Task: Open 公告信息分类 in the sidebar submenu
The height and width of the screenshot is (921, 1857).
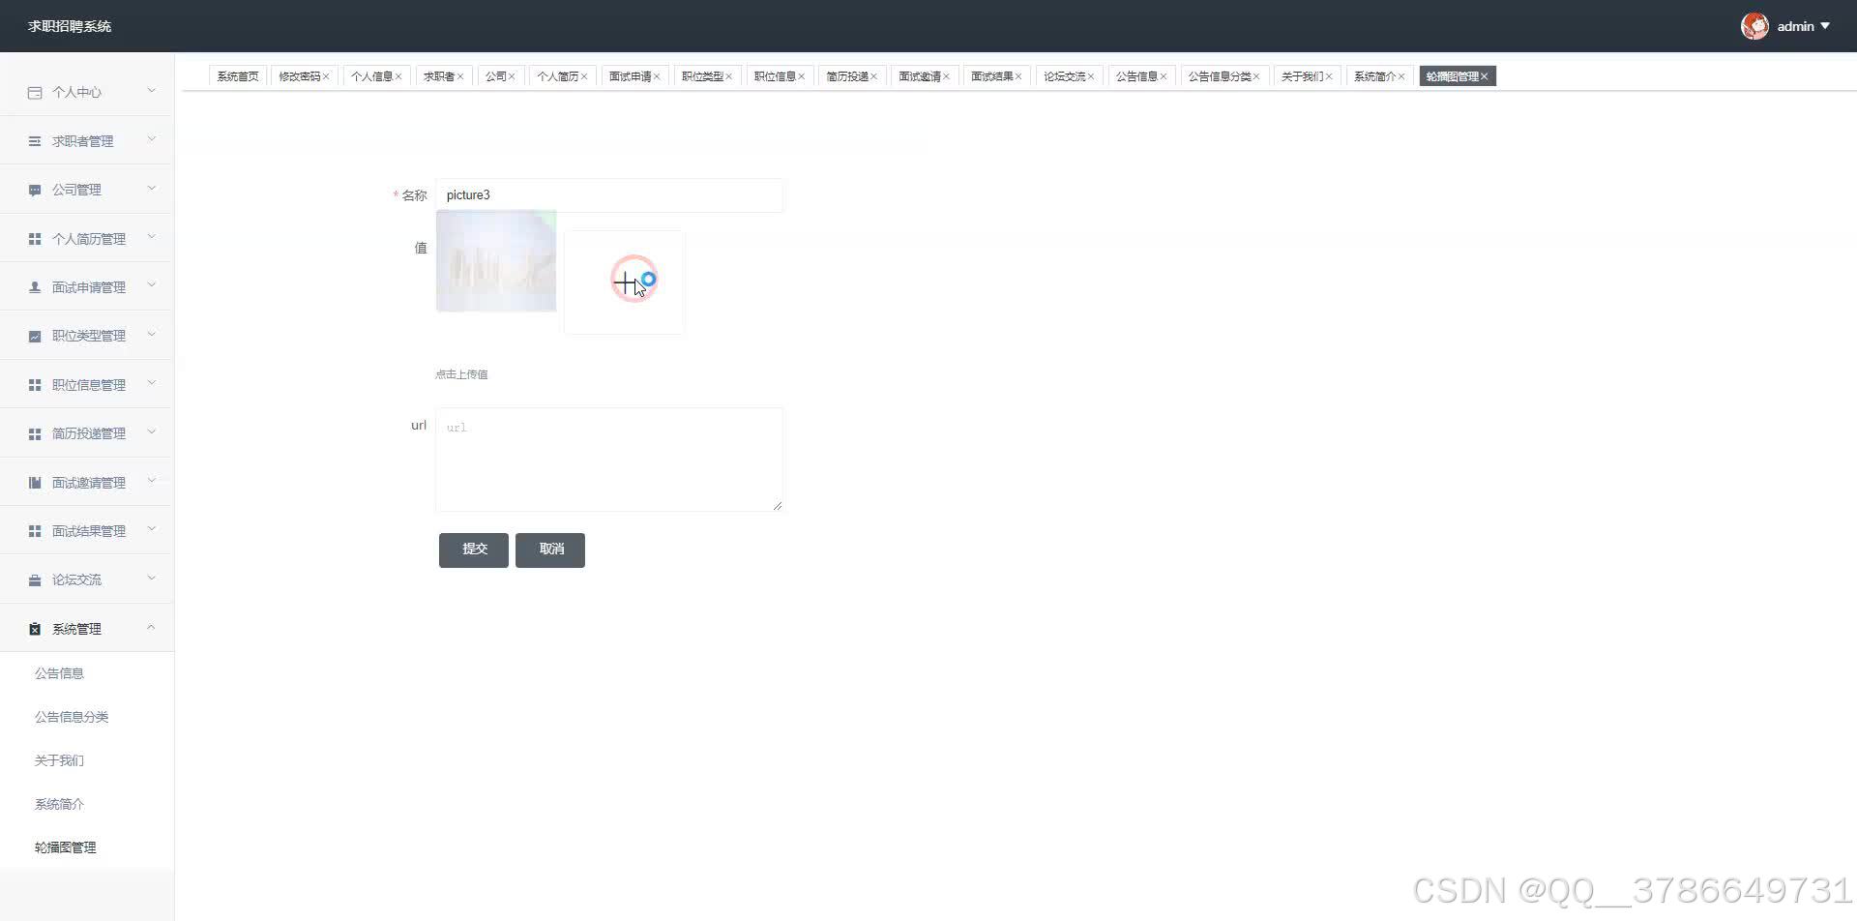Action: (72, 717)
